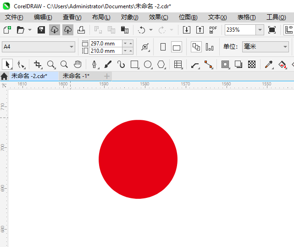Select the Eyedropper tool

pos(269,64)
